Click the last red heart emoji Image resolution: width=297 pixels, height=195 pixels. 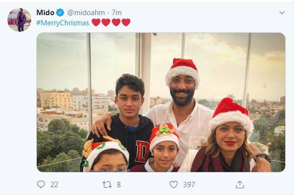[126, 22]
